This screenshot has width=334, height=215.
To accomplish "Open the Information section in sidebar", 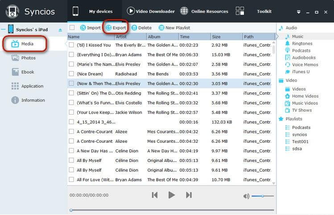I will click(x=33, y=100).
